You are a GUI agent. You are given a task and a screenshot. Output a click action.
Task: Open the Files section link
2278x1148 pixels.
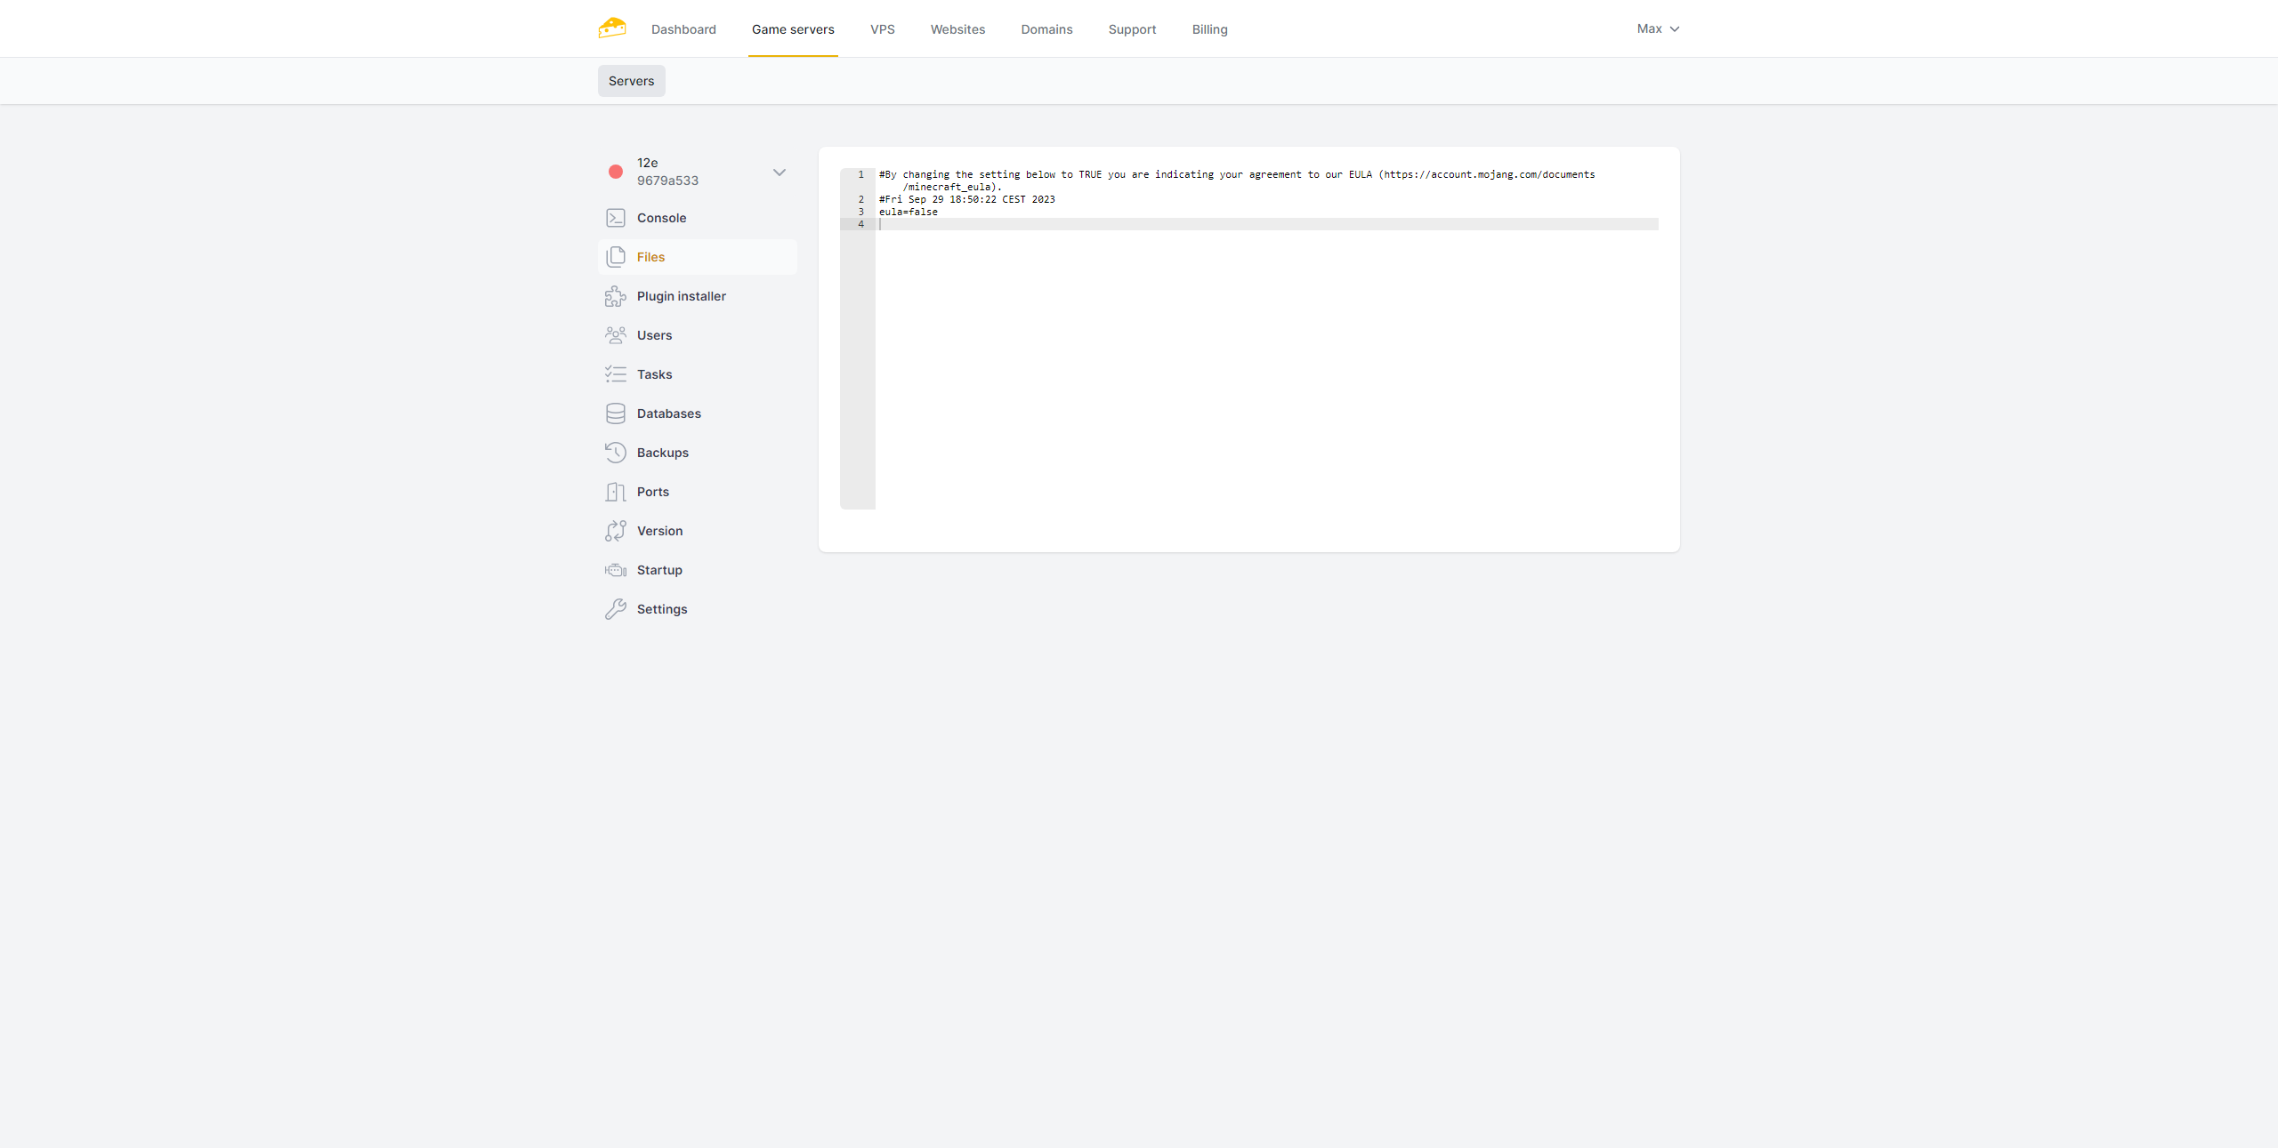tap(650, 257)
